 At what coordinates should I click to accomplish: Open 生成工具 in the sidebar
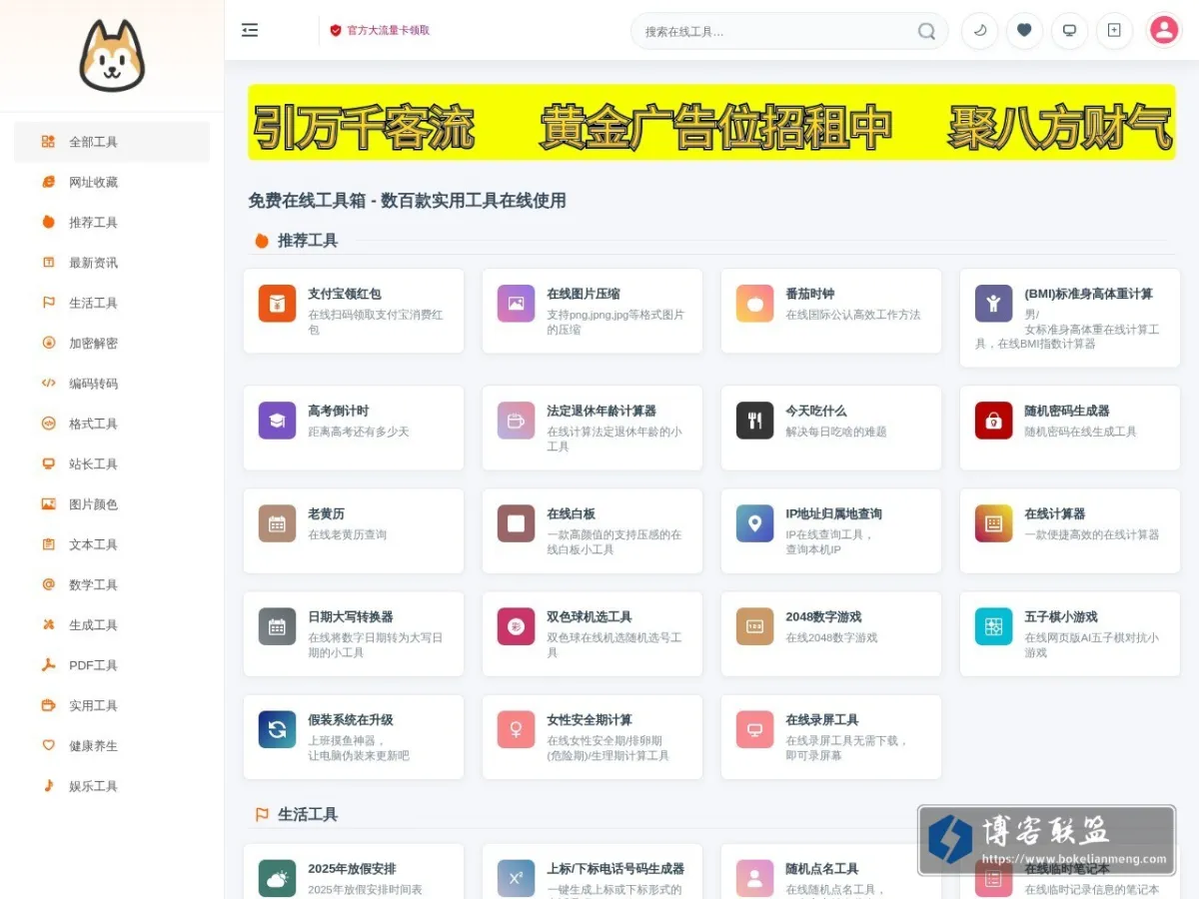112,625
